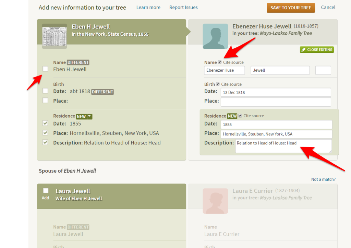The width and height of the screenshot is (351, 248).
Task: Click in the New York, State Census, 1855 text
Action: click(x=110, y=34)
